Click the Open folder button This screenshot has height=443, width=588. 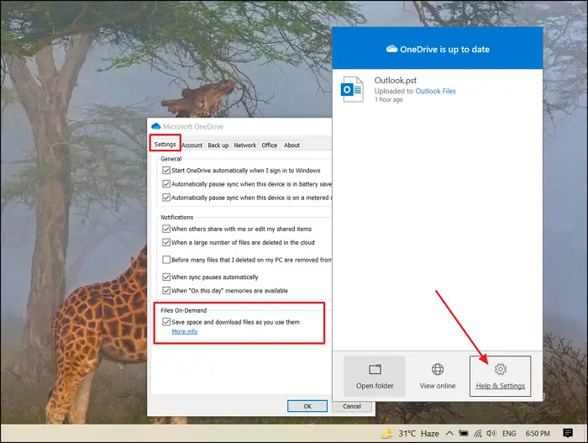pos(375,376)
